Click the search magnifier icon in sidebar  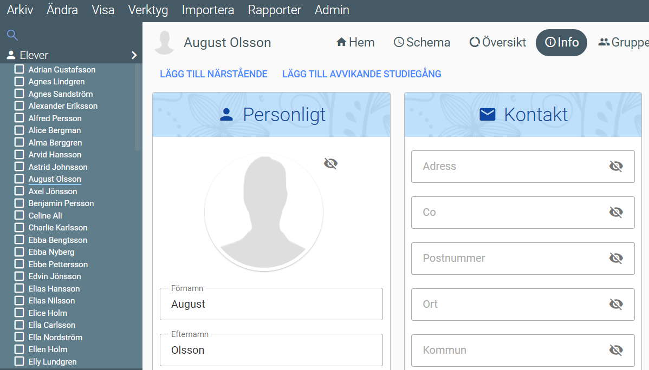[x=12, y=36]
